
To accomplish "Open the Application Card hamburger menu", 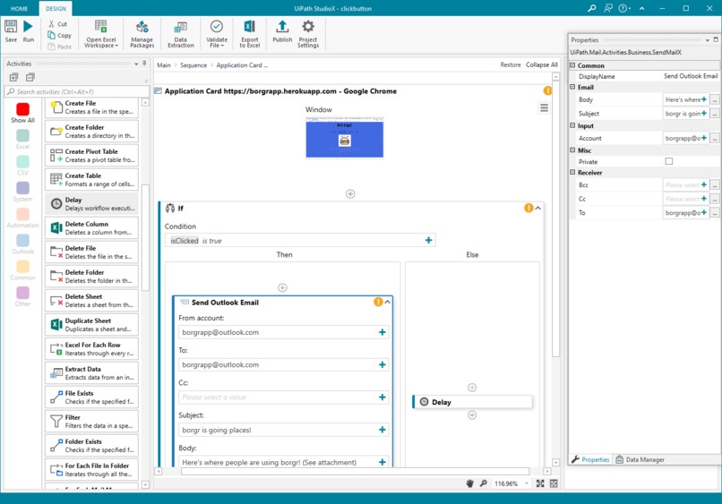I will 544,107.
